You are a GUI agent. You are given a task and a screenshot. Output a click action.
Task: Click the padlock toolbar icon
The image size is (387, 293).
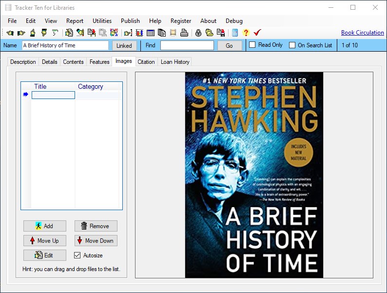coord(198,33)
